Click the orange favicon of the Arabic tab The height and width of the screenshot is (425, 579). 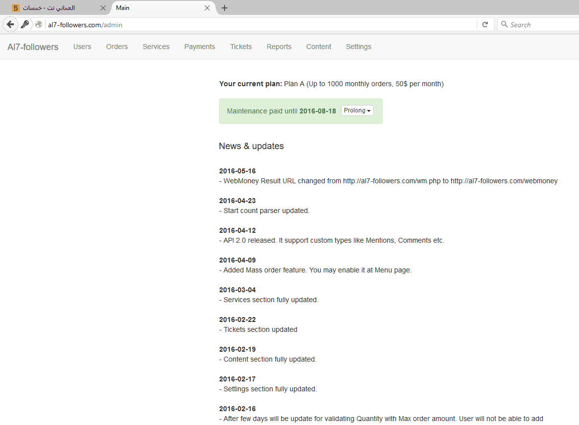[15, 8]
